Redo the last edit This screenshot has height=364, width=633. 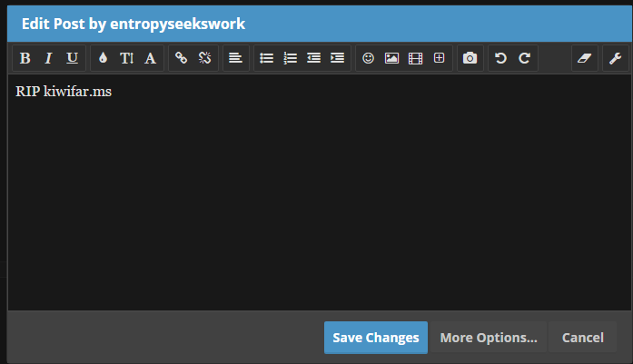524,58
